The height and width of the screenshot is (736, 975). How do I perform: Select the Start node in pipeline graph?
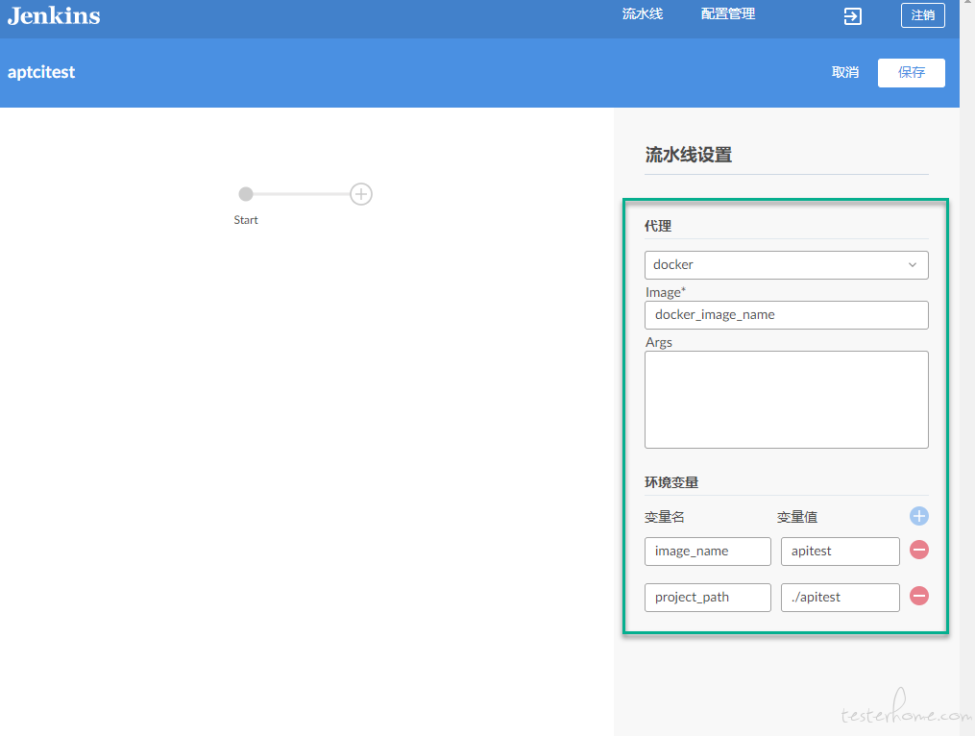tap(246, 194)
